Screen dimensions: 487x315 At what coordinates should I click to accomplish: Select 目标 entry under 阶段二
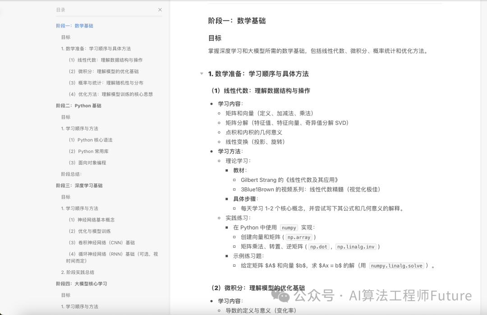65,117
